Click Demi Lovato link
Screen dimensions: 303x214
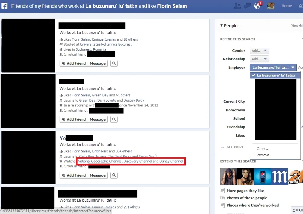(107, 100)
